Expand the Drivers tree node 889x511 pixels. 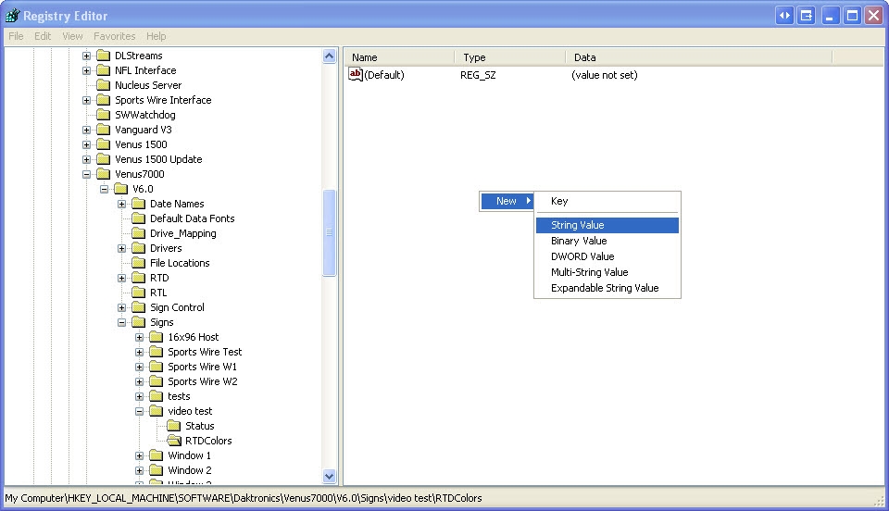click(122, 248)
